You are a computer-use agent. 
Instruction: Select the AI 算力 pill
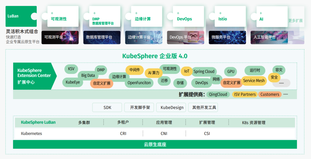pos(154,73)
